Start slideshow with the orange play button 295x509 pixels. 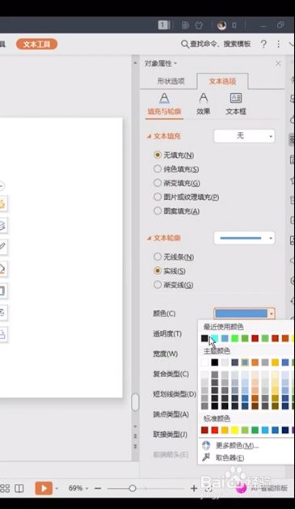tap(44, 488)
